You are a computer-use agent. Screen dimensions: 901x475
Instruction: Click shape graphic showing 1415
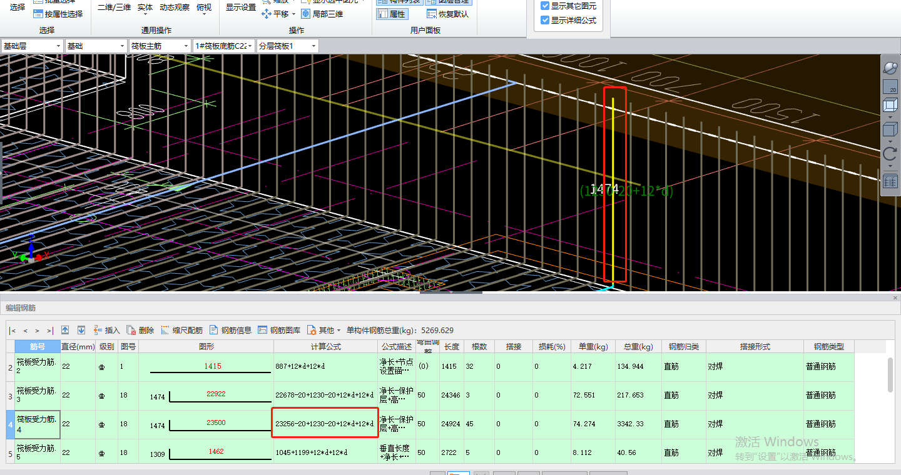pyautogui.click(x=206, y=367)
